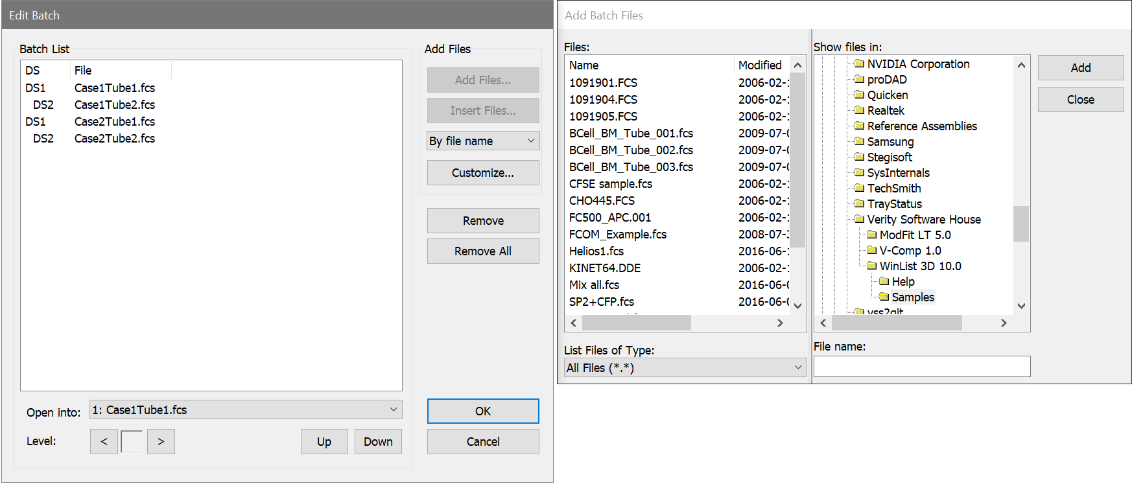The height and width of the screenshot is (484, 1132).
Task: Click the NVIDIA Corporation folder icon
Action: pos(859,64)
